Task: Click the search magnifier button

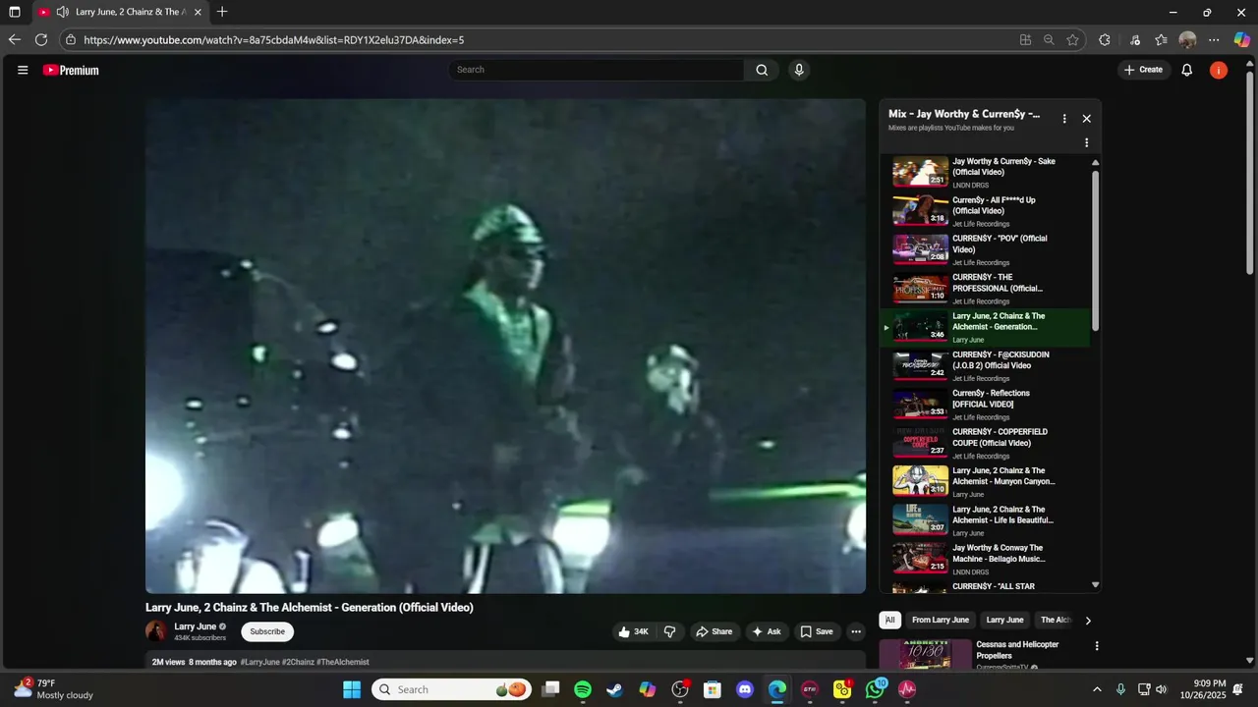Action: coord(762,70)
